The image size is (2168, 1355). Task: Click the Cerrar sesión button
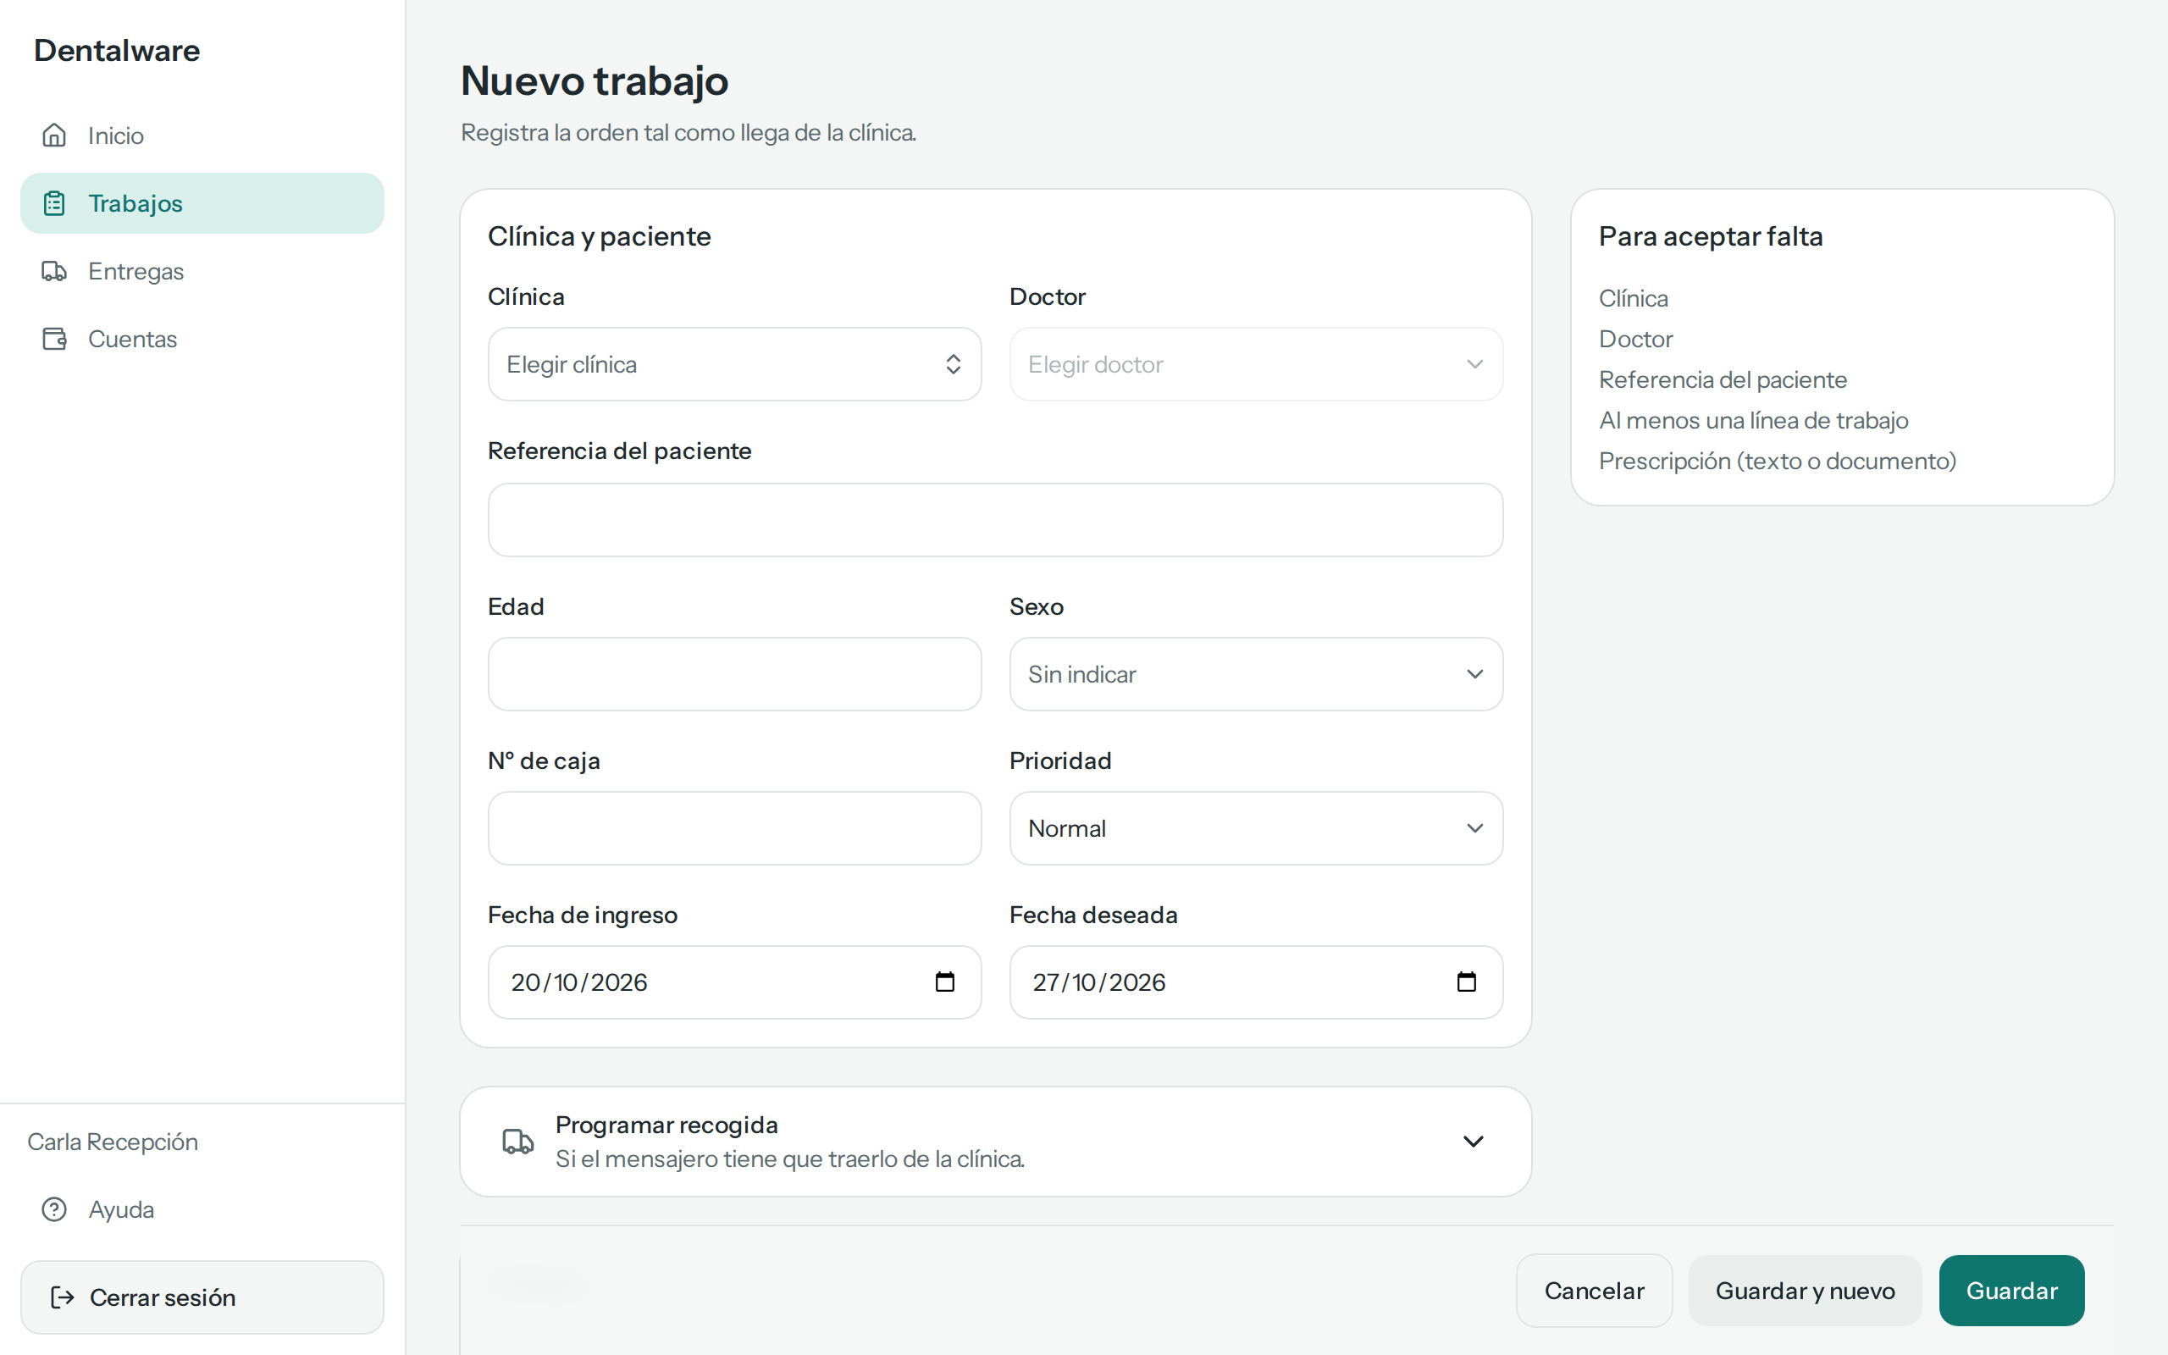pyautogui.click(x=202, y=1297)
